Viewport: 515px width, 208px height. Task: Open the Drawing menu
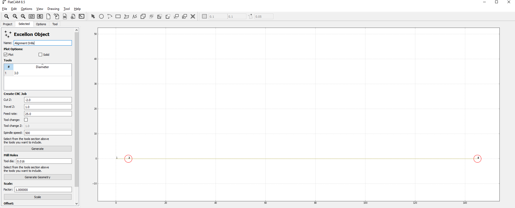point(53,9)
